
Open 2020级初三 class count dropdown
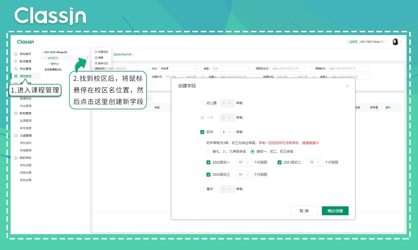(244, 175)
